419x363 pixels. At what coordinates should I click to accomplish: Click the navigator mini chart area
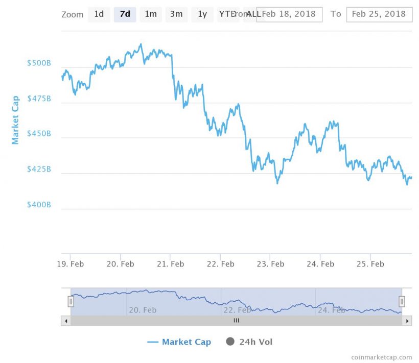pos(236,302)
